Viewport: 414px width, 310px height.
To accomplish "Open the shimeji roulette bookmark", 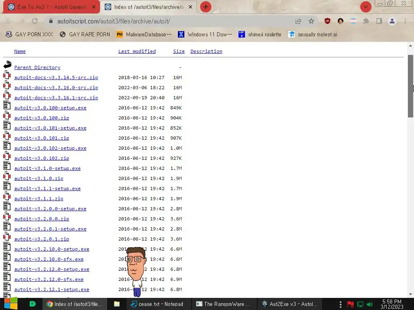I will pyautogui.click(x=260, y=35).
